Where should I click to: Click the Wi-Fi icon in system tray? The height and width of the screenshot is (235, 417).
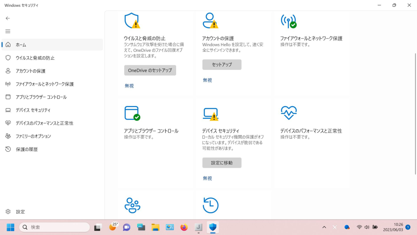(359, 227)
